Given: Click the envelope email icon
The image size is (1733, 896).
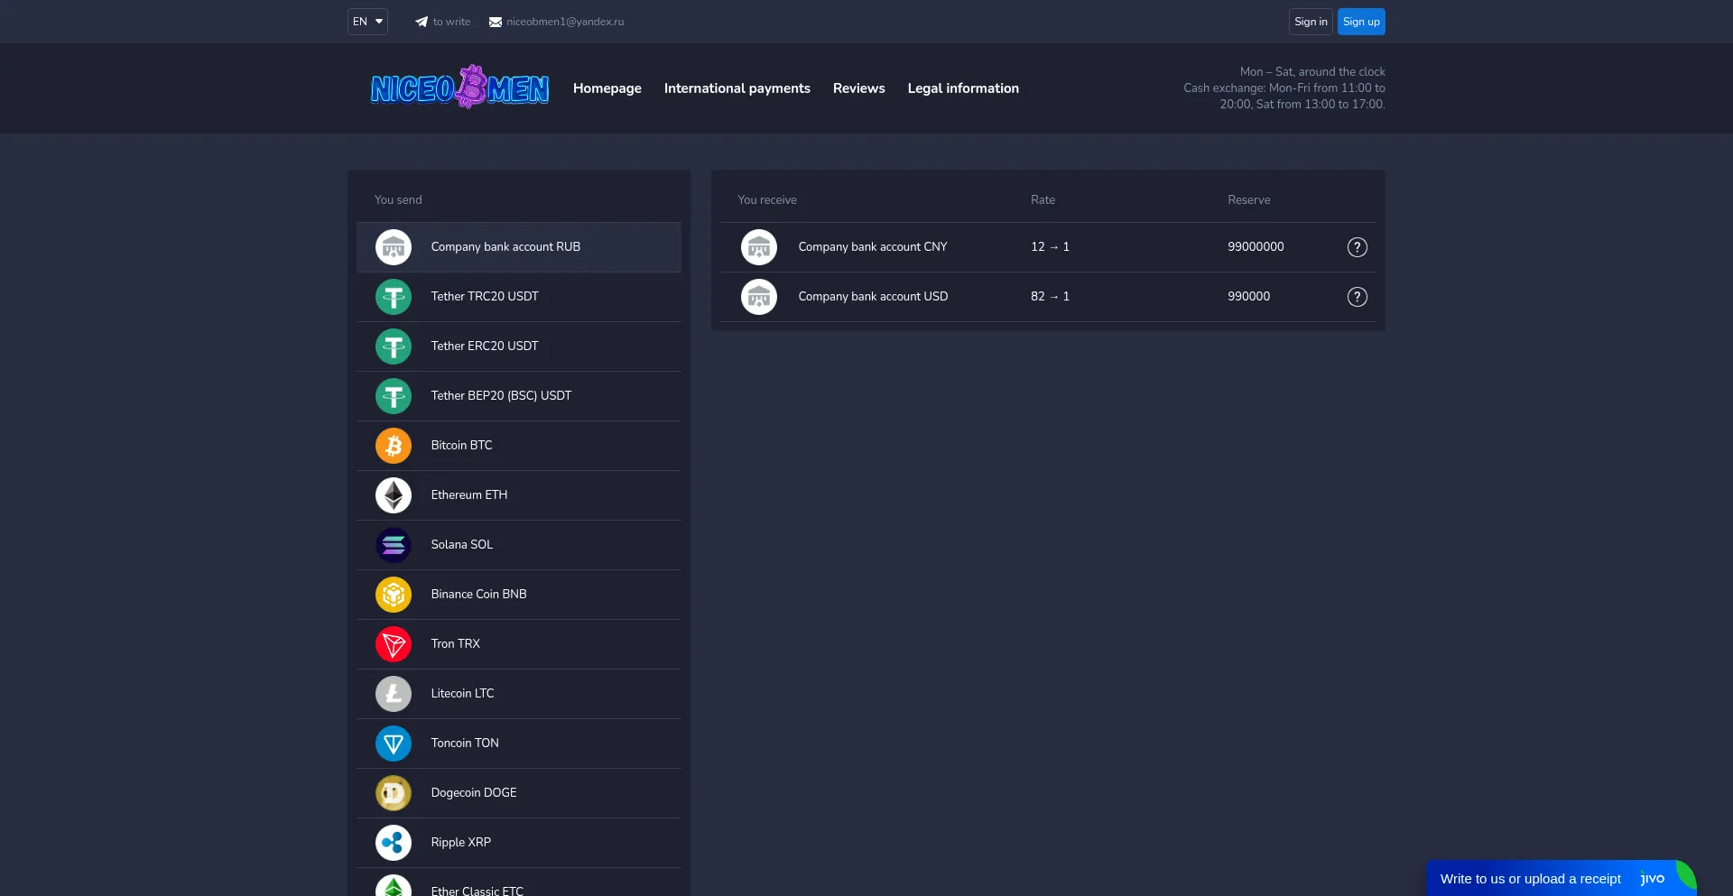Looking at the screenshot, I should (x=496, y=22).
